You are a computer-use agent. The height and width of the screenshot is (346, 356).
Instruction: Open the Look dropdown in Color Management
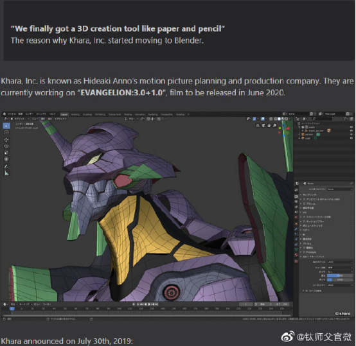pyautogui.click(x=340, y=272)
